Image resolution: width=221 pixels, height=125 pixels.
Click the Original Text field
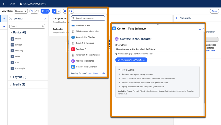pos(157,49)
